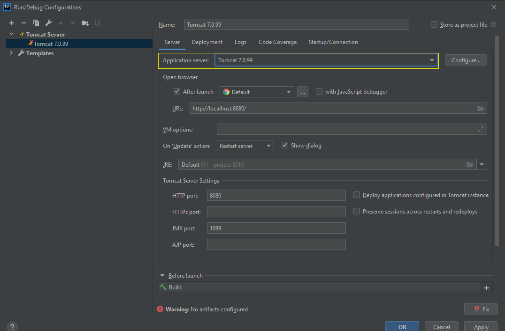Click the Create New Folder icon
The image size is (505, 331).
coord(85,23)
